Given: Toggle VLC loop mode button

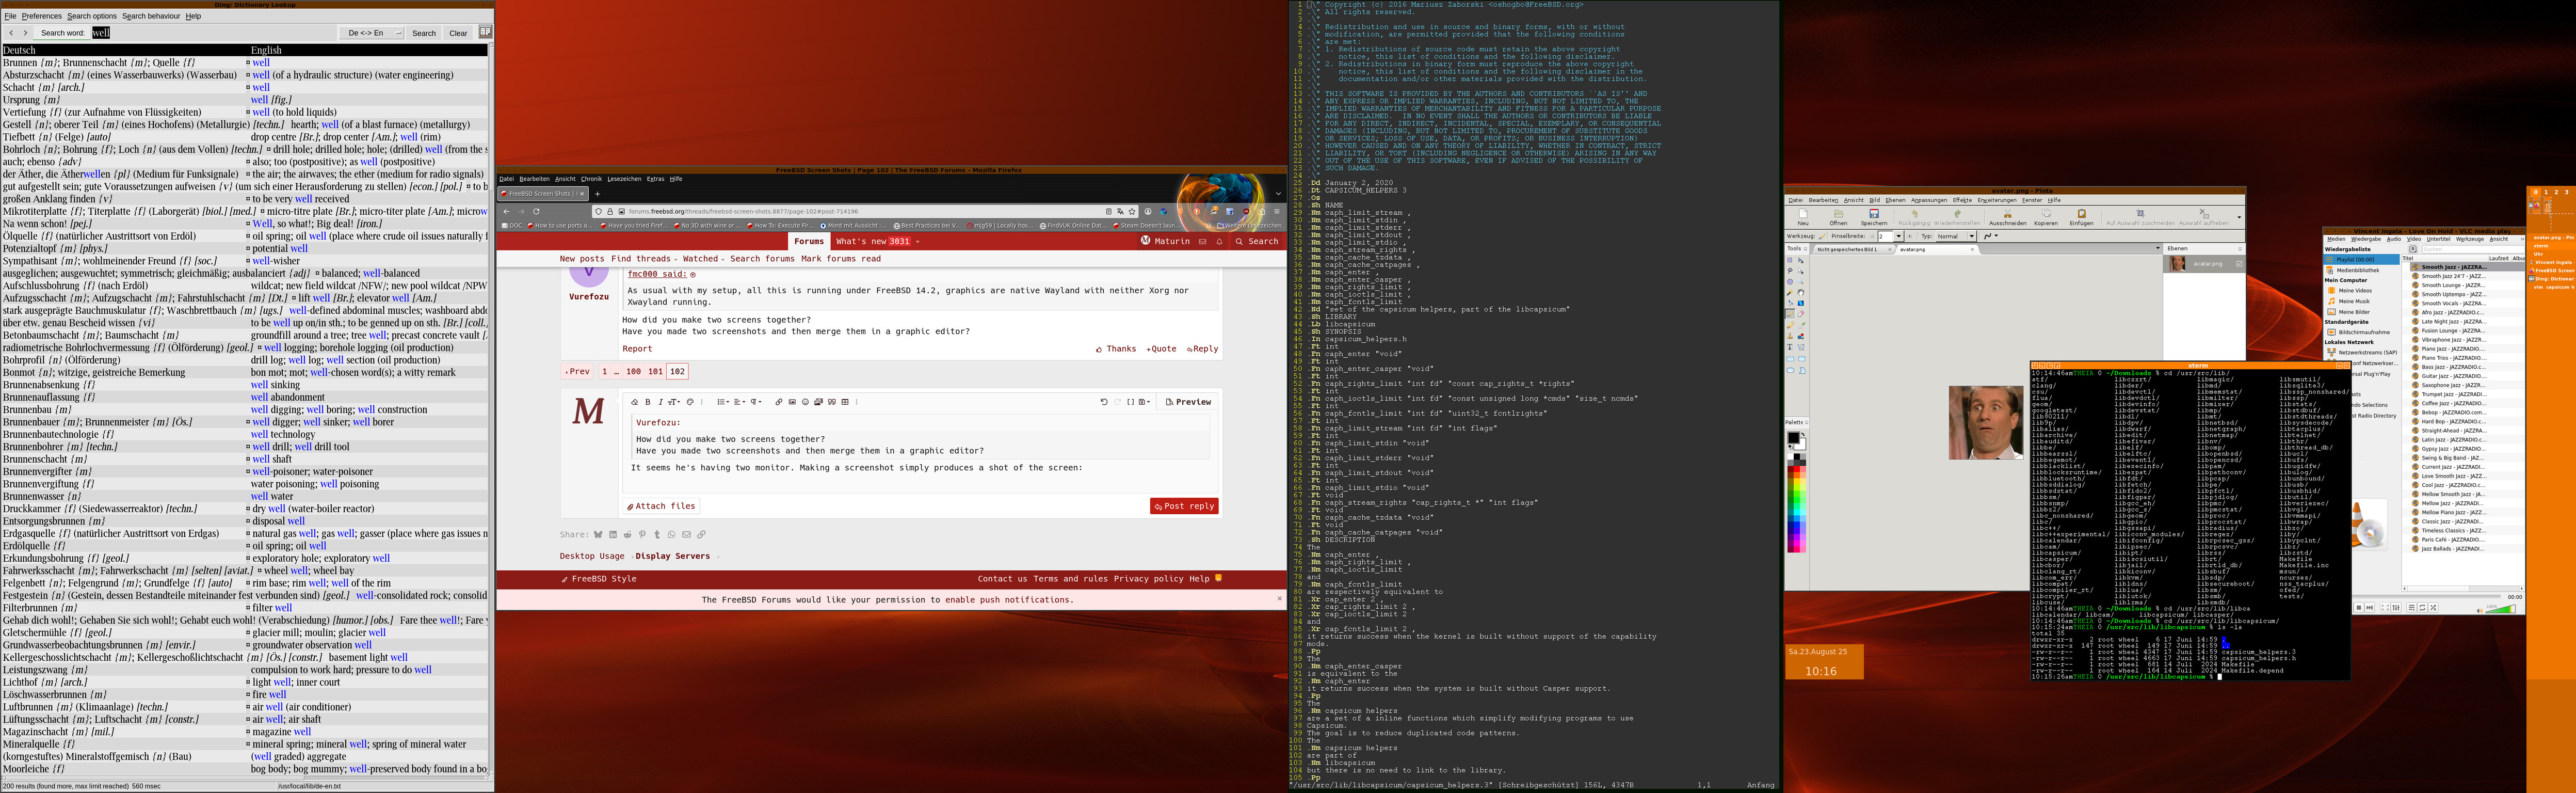Looking at the screenshot, I should pos(2422,608).
